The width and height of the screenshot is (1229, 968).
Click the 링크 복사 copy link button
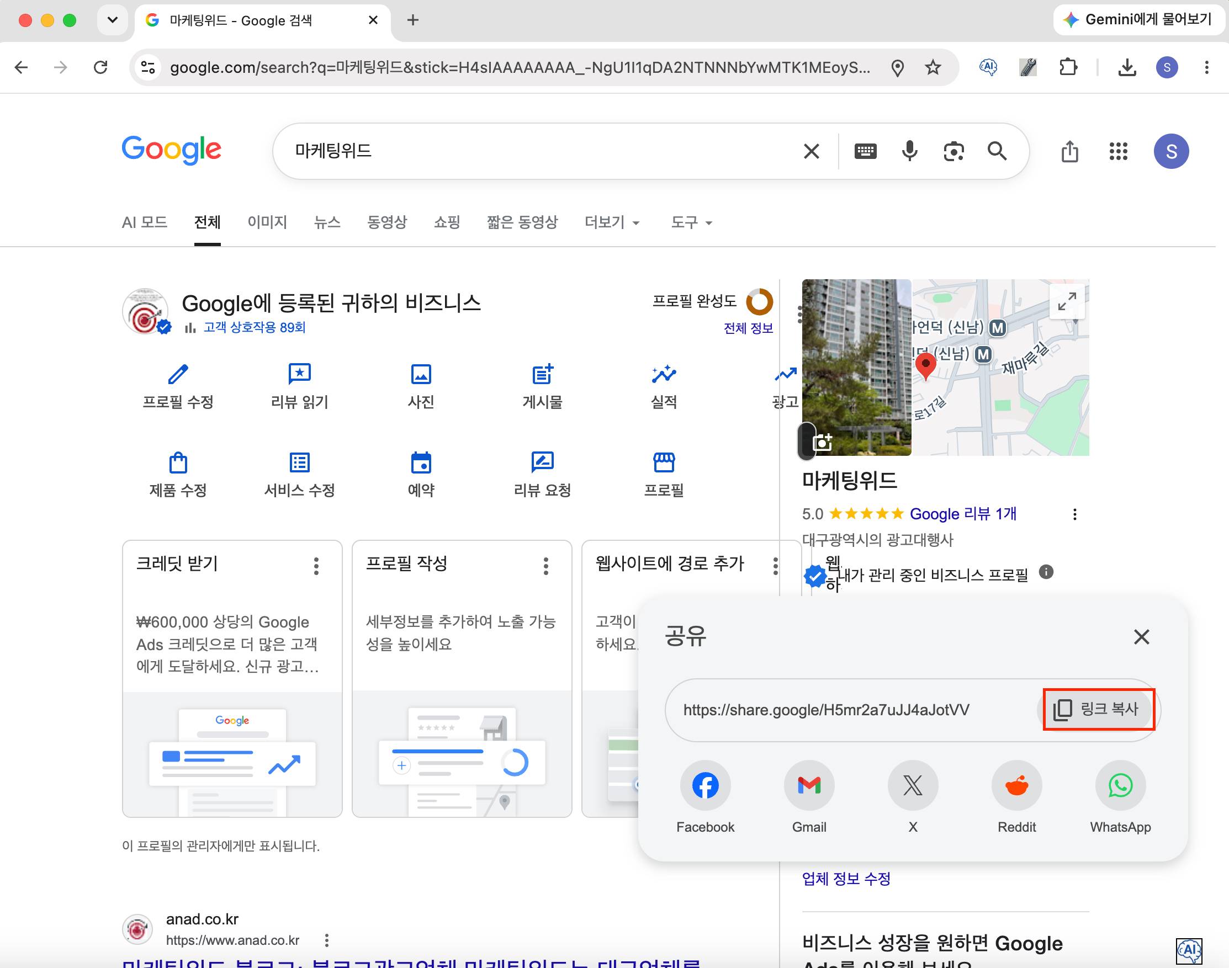click(1097, 709)
